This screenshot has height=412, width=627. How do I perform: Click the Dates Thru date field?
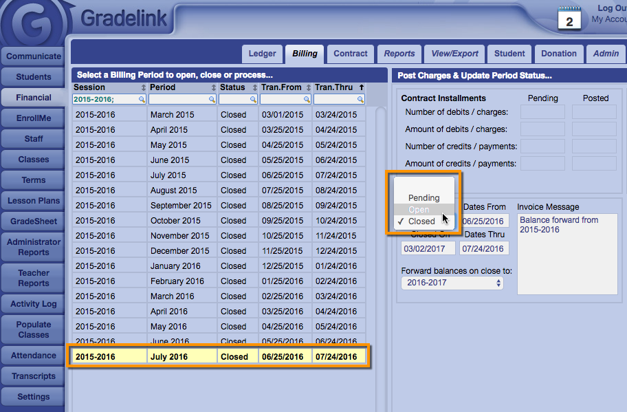pyautogui.click(x=483, y=248)
